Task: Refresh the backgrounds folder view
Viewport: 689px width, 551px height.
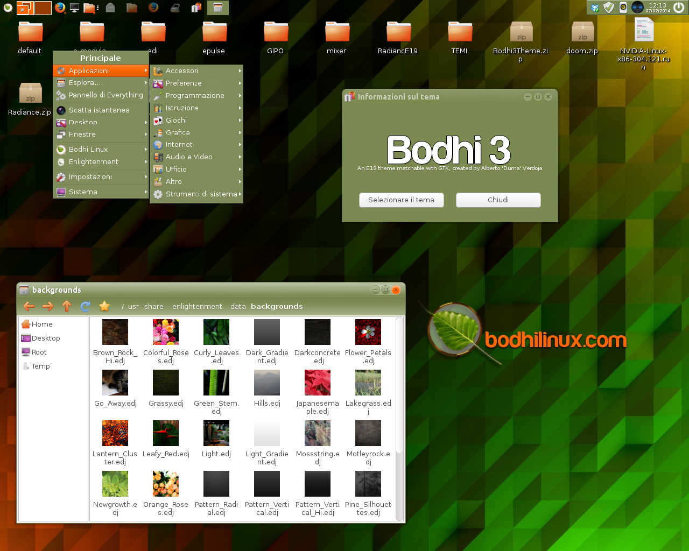Action: tap(85, 306)
